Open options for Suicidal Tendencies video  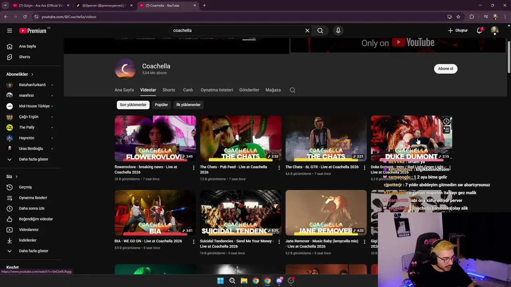click(x=279, y=242)
